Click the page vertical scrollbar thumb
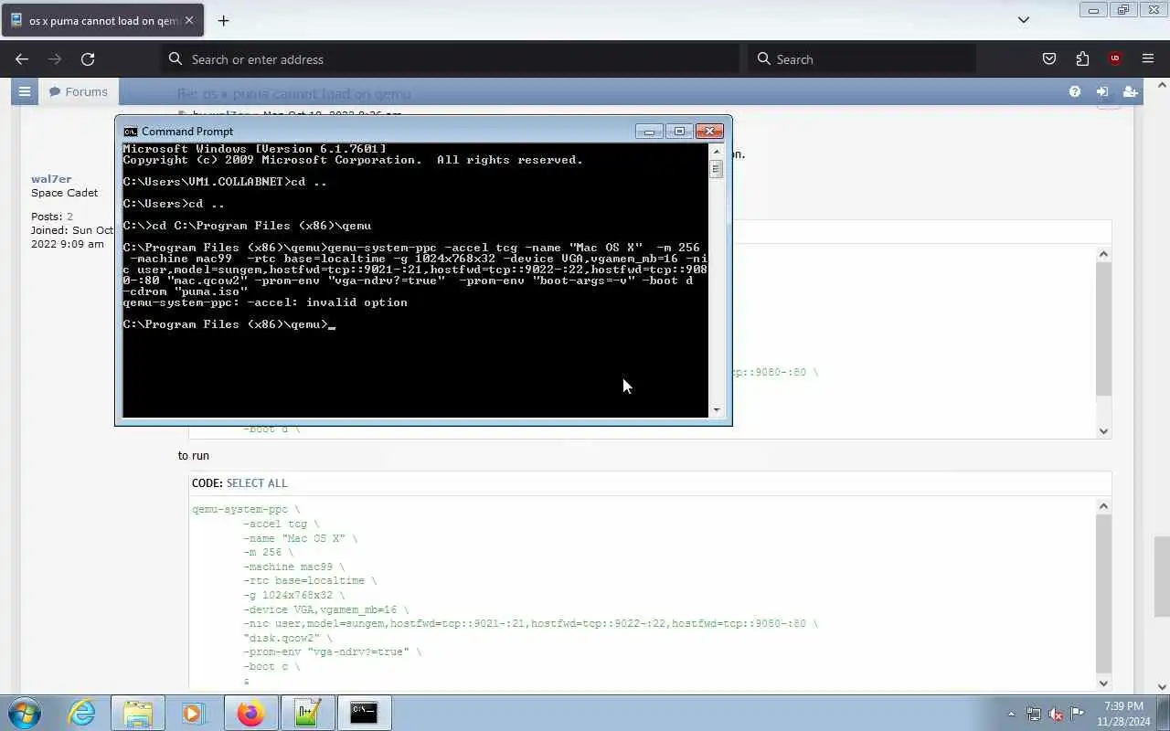 click(x=1162, y=577)
